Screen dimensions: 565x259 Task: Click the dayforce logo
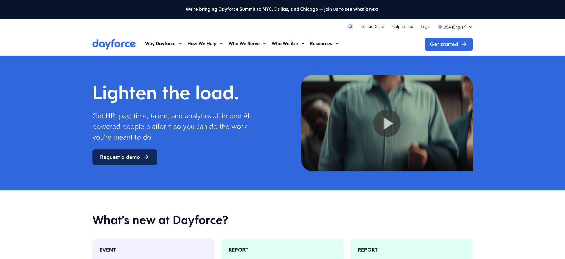click(x=114, y=44)
